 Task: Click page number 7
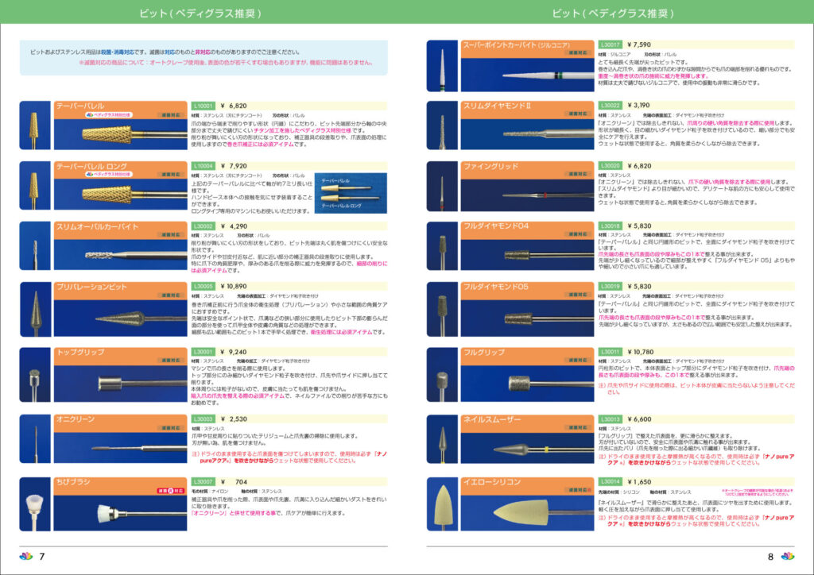point(42,556)
